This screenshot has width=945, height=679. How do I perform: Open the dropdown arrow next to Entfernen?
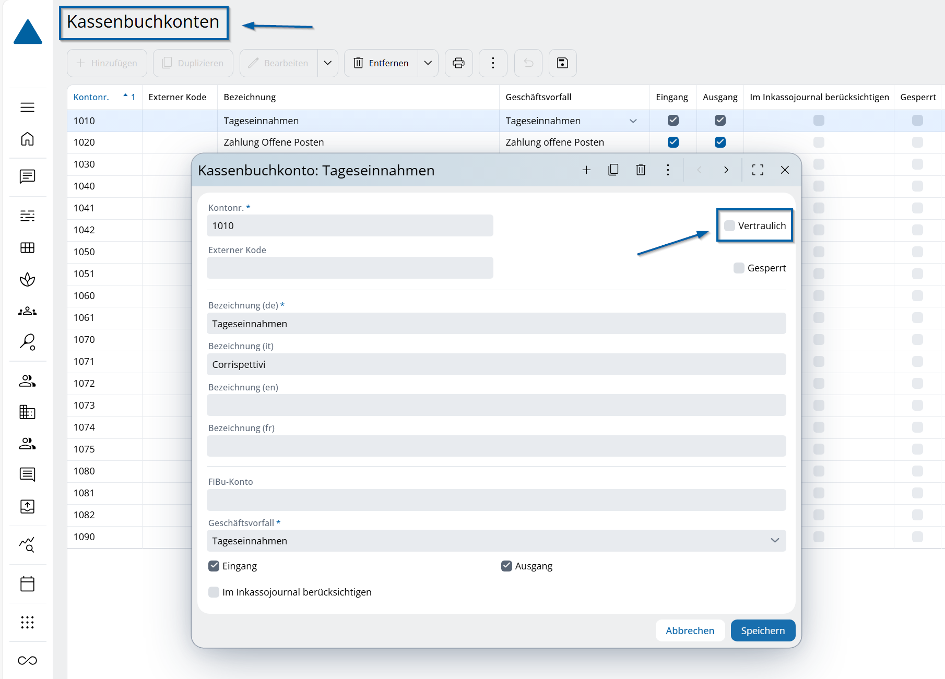tap(428, 63)
